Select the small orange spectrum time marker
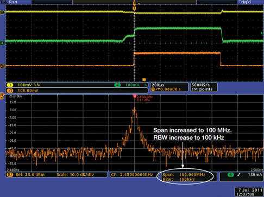264x197 pixels. [144, 80]
